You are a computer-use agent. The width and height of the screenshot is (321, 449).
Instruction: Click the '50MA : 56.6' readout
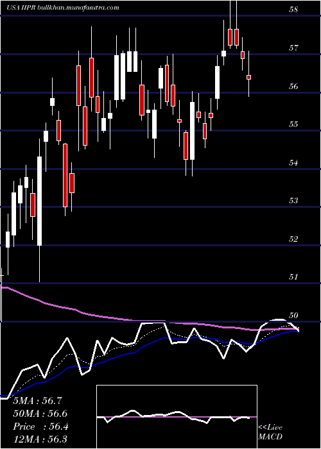tap(40, 414)
